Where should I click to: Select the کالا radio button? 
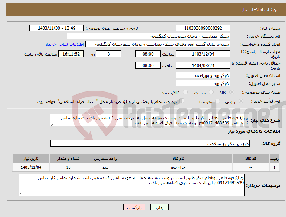coord(232,92)
